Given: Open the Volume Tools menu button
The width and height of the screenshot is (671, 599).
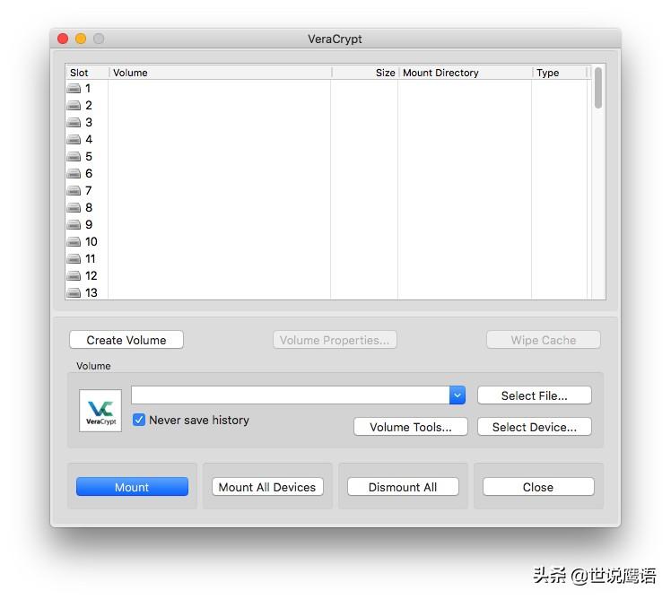Looking at the screenshot, I should pos(410,427).
